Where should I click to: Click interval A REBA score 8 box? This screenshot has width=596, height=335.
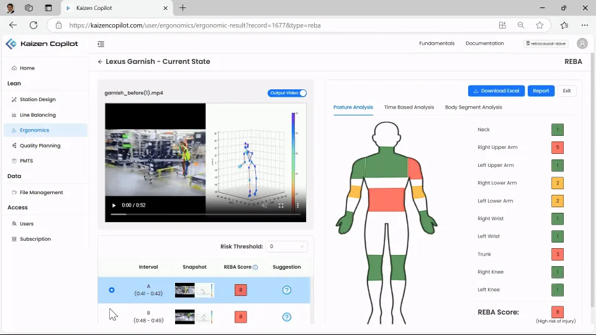(x=241, y=290)
